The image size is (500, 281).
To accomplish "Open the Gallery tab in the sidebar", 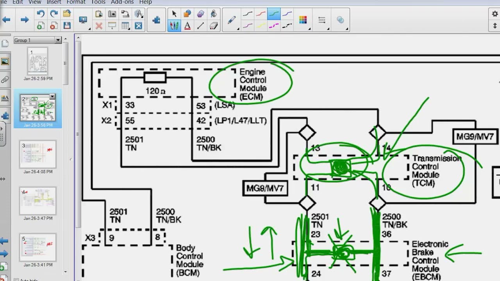I will 5,62.
